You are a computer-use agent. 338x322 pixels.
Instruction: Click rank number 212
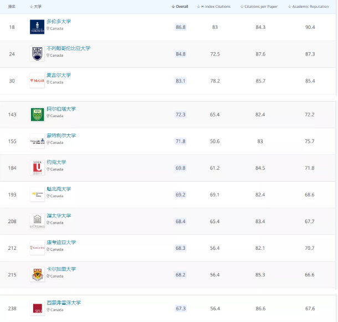tap(12, 248)
